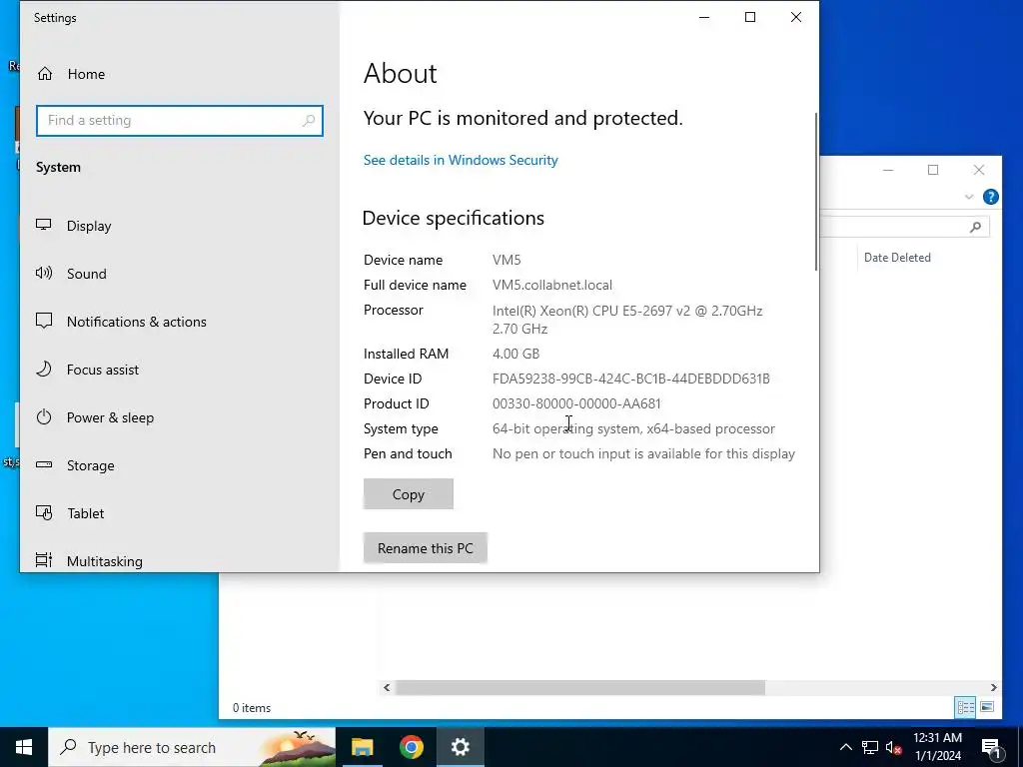
Task: Click the Pen and touch value text
Action: click(x=643, y=453)
